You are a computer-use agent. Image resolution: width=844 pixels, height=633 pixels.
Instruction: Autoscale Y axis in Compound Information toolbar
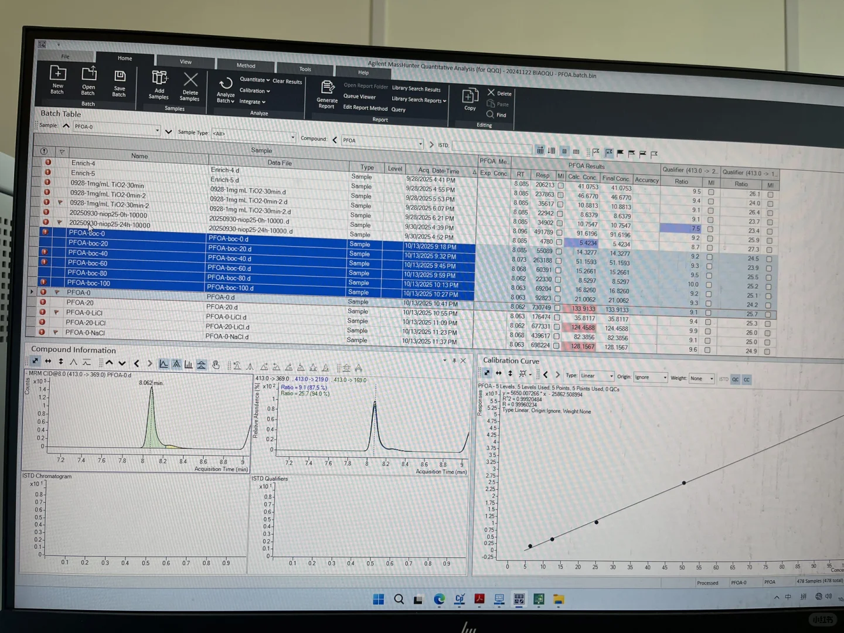[61, 362]
